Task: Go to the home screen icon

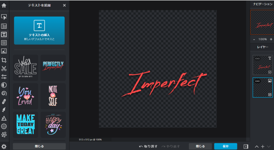Action: [4, 5]
